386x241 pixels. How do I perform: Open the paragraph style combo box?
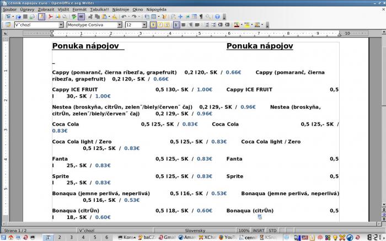(x=39, y=25)
